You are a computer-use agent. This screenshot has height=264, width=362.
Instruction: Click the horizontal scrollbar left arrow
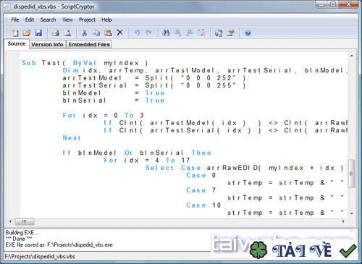(x=10, y=221)
